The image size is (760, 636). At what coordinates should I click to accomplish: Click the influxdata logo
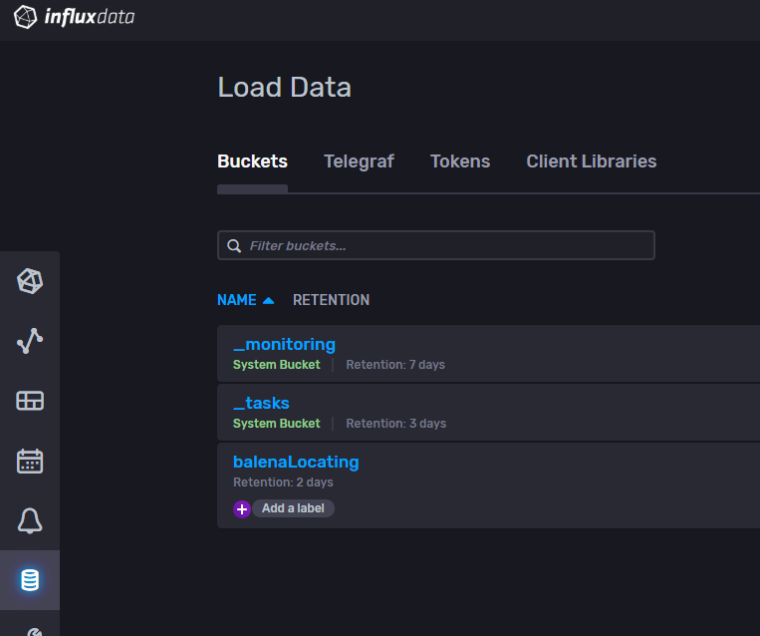(x=75, y=17)
